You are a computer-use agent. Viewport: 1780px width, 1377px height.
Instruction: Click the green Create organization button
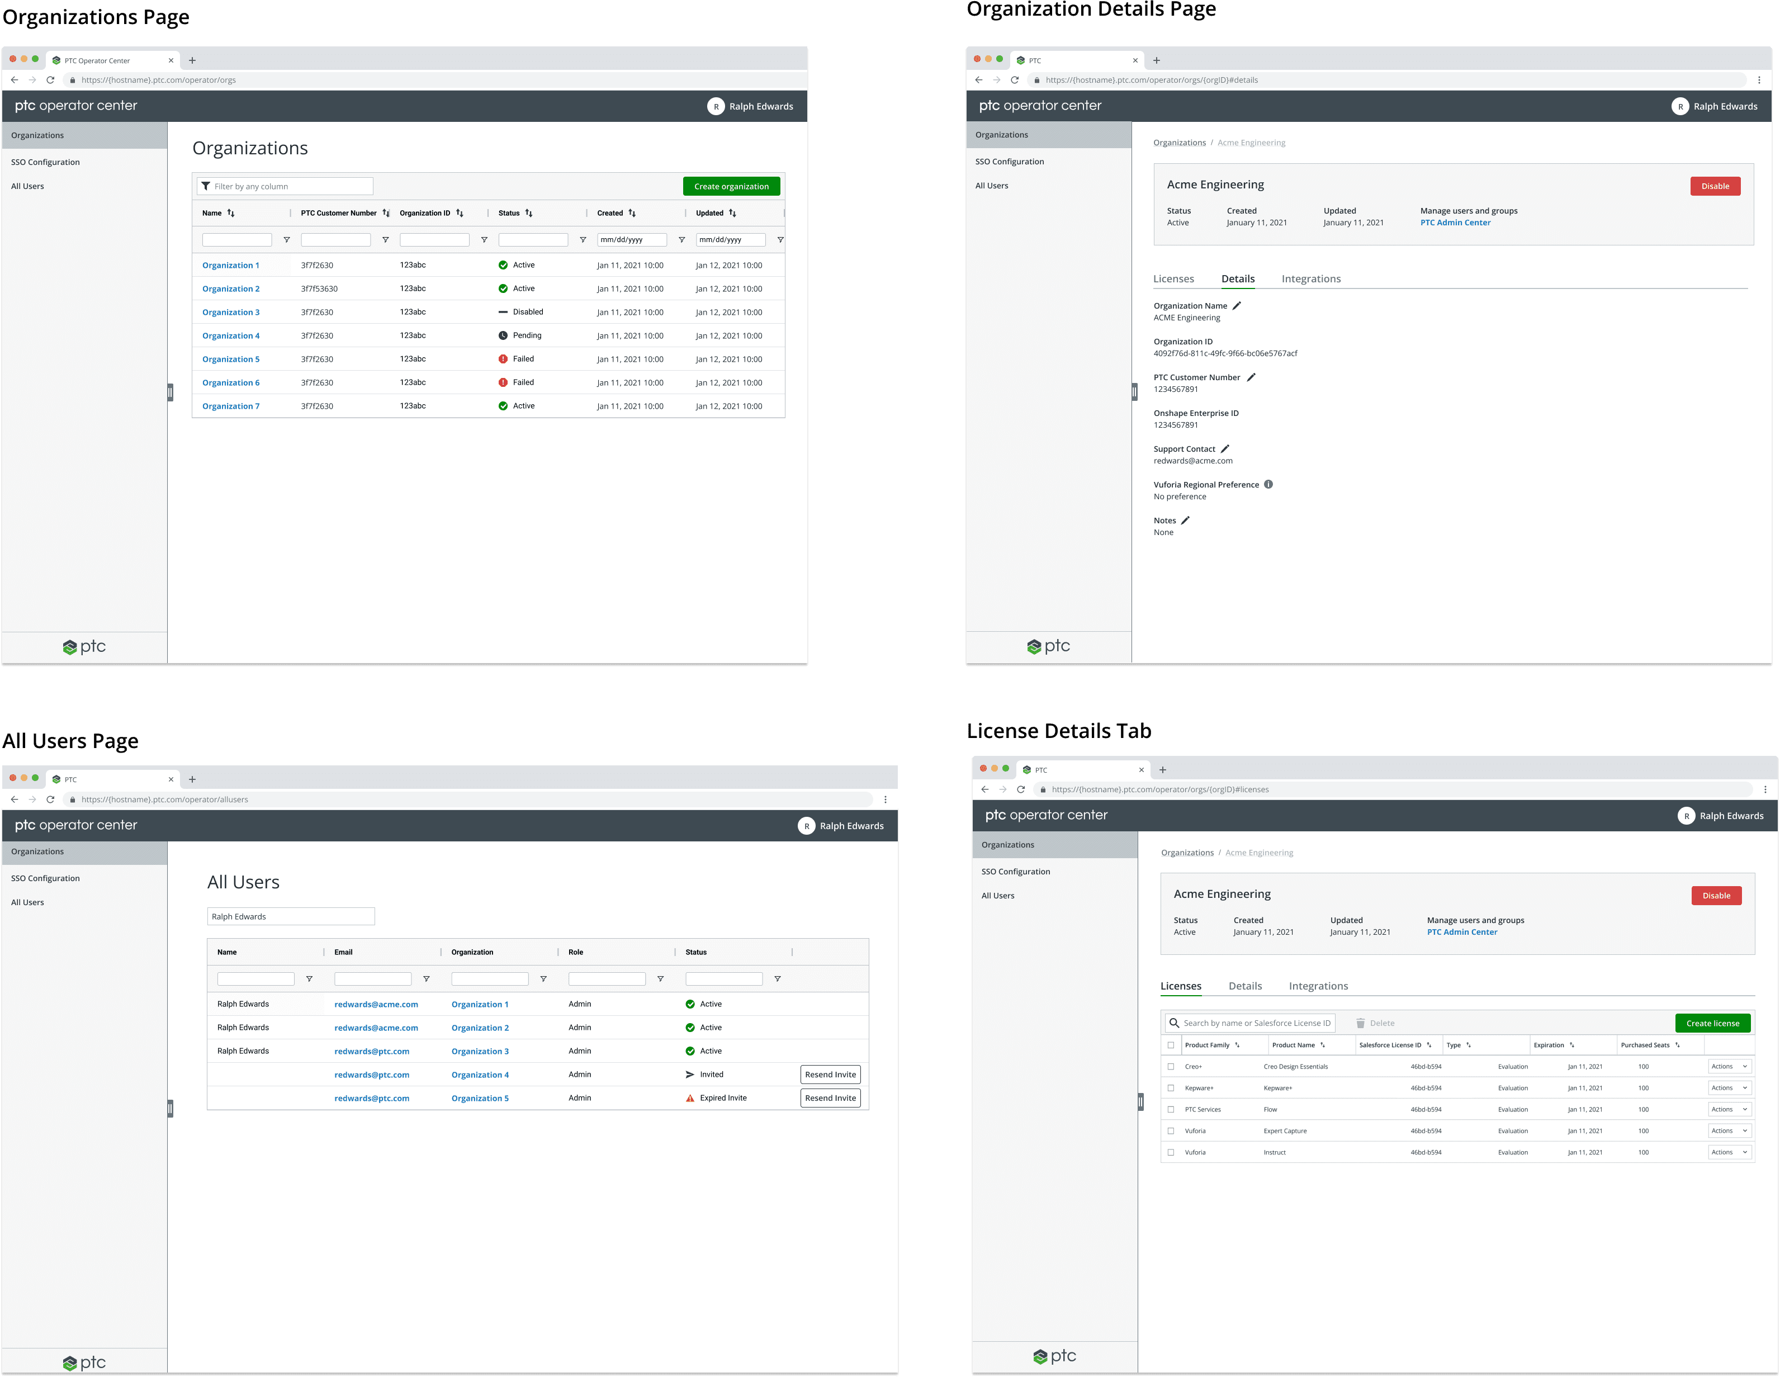[731, 187]
